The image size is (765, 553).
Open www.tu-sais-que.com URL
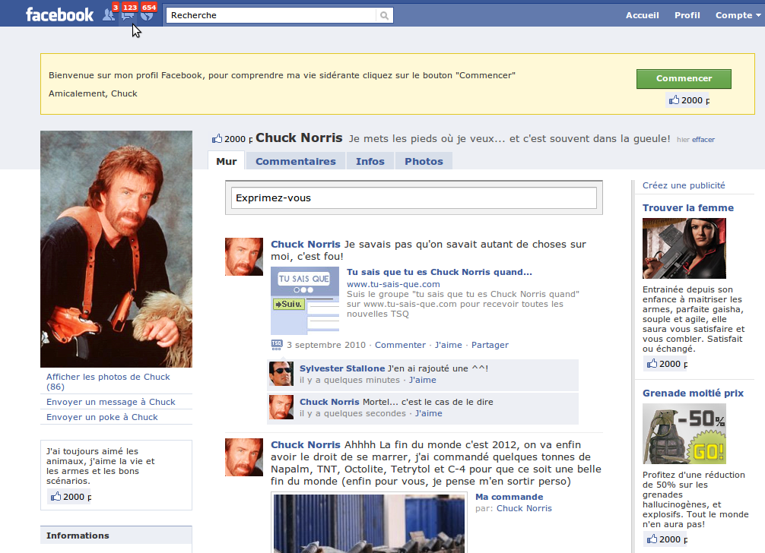[393, 284]
